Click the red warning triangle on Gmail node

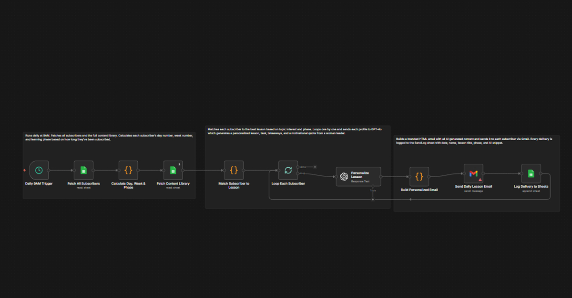[480, 181]
